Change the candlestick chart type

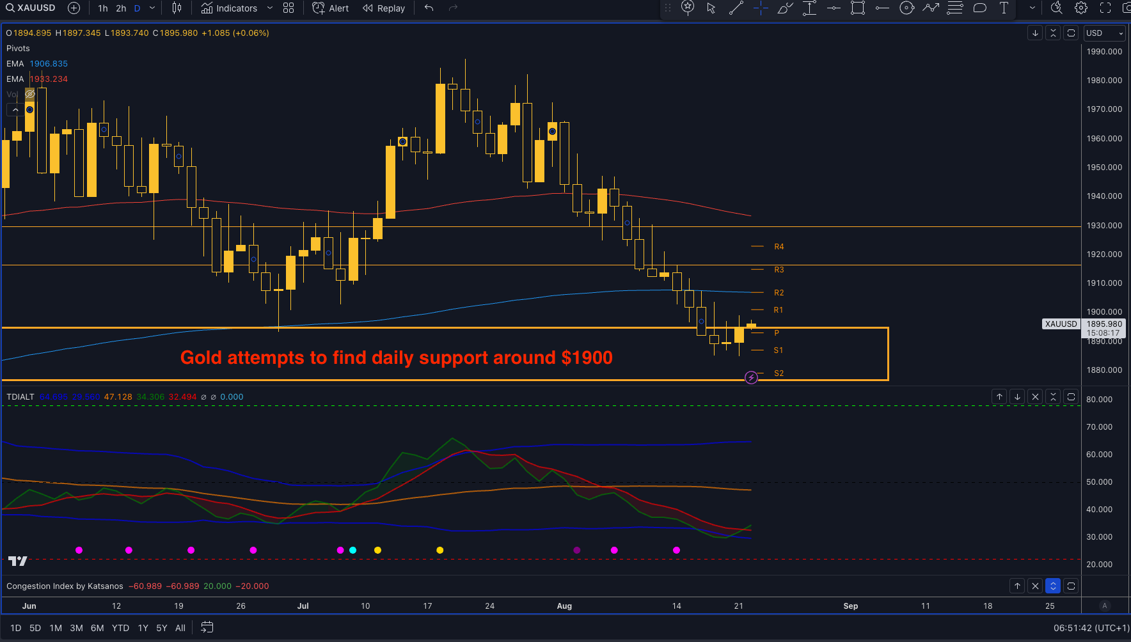click(x=177, y=8)
